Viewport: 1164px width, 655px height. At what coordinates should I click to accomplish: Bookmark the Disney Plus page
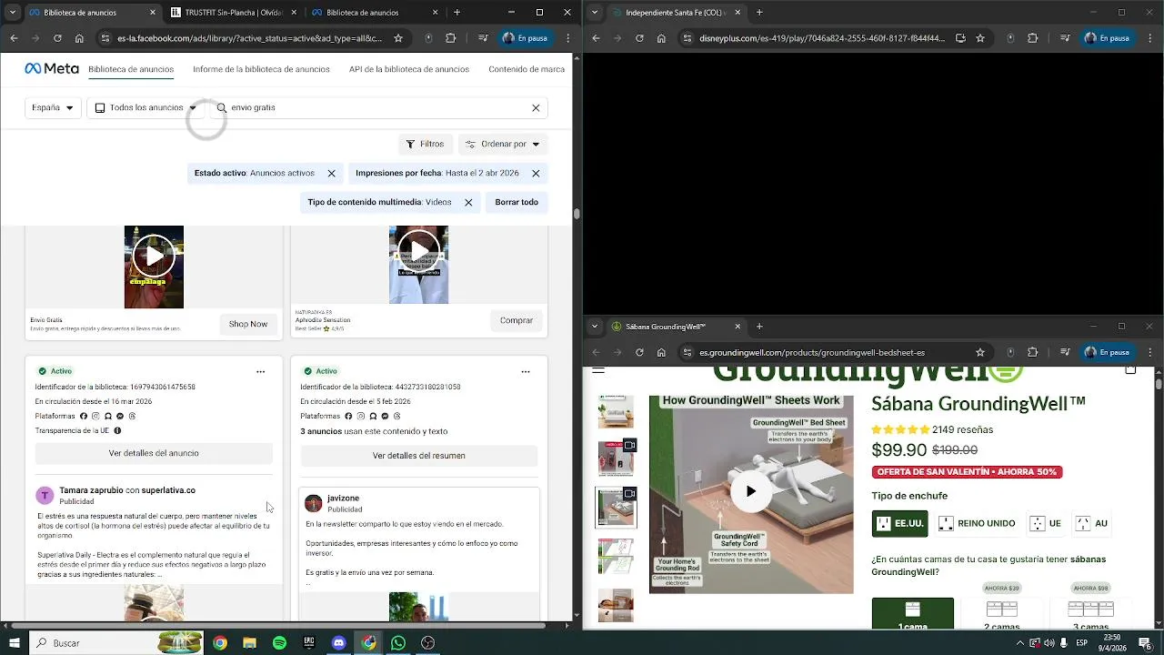click(x=980, y=38)
